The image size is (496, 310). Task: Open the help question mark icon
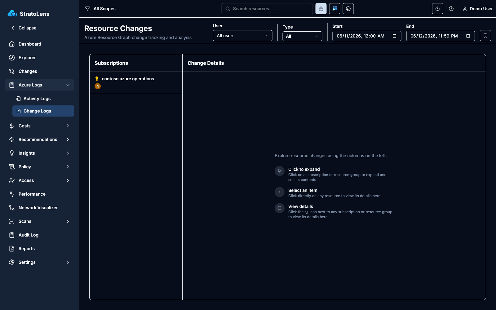pyautogui.click(x=451, y=9)
